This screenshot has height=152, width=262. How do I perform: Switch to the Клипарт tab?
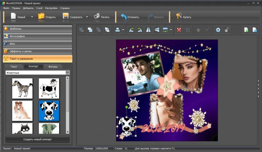(x=33, y=66)
